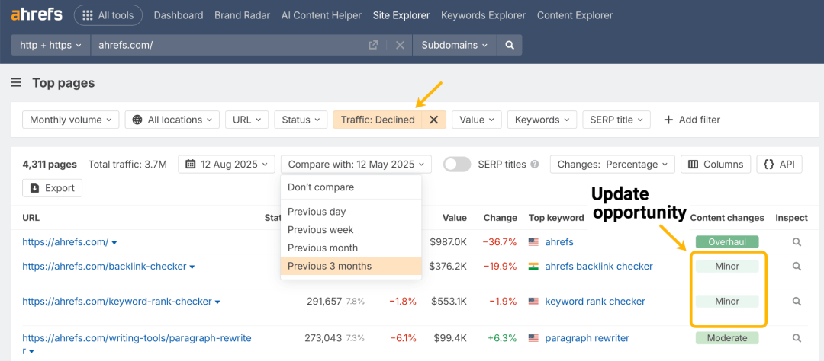
Task: Open Brand Radar
Action: pos(243,15)
